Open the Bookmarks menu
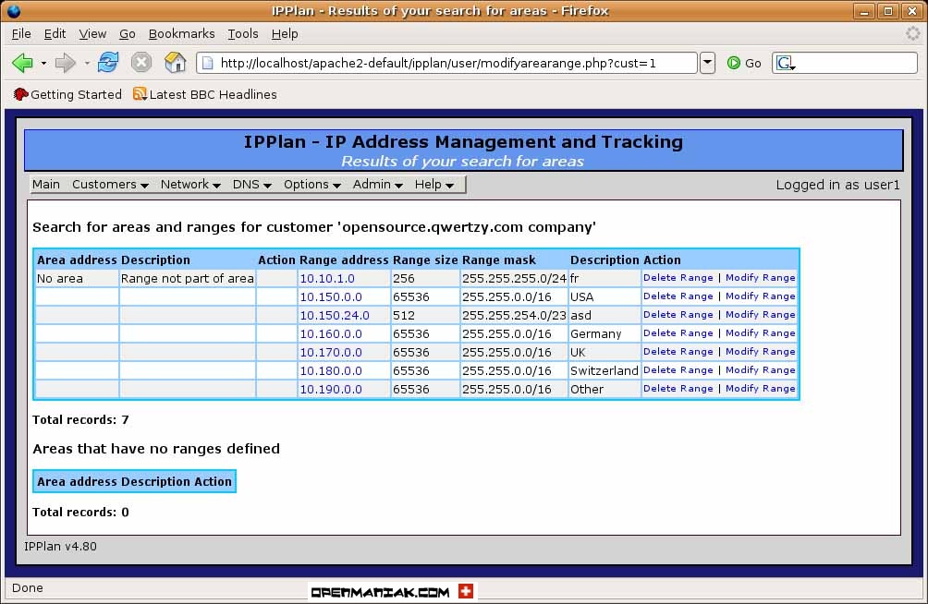The width and height of the screenshot is (928, 604). click(x=182, y=34)
